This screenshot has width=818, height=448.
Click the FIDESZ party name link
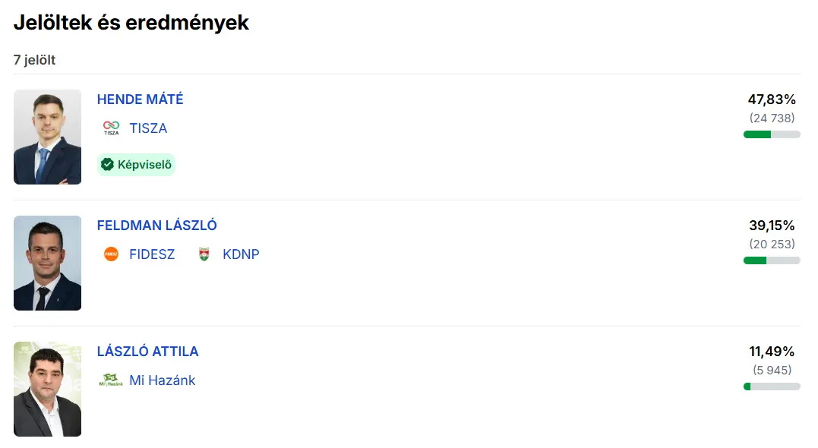click(152, 254)
